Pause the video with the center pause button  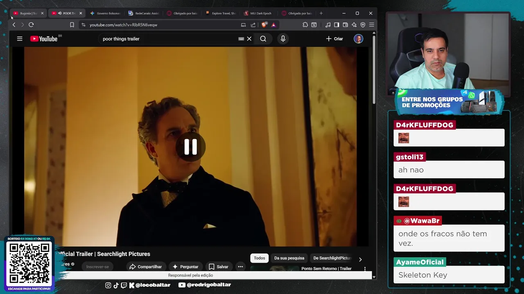(190, 147)
